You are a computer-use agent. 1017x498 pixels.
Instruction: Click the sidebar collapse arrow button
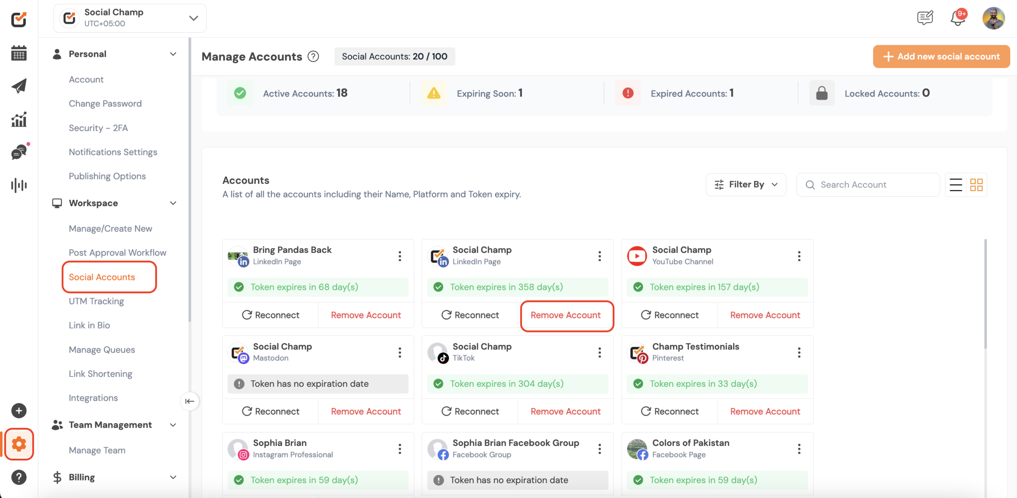tap(189, 401)
